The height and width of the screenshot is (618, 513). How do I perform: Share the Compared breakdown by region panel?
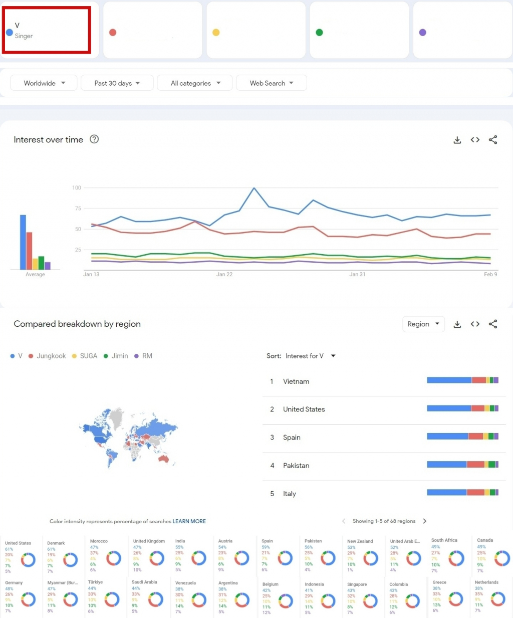point(493,324)
